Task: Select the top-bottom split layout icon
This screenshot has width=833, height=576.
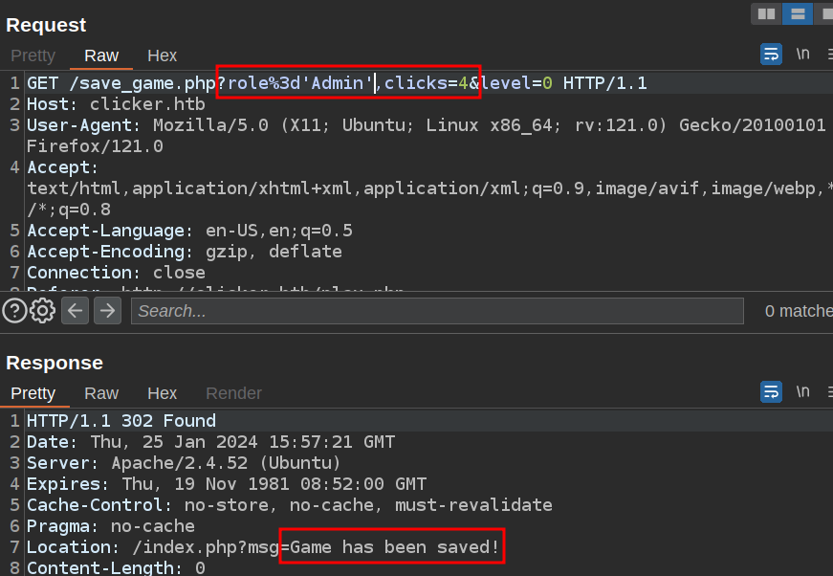Action: tap(797, 13)
